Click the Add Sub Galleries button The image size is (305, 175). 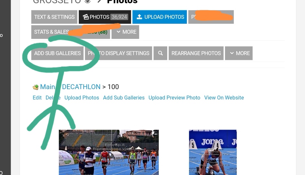coord(57,53)
